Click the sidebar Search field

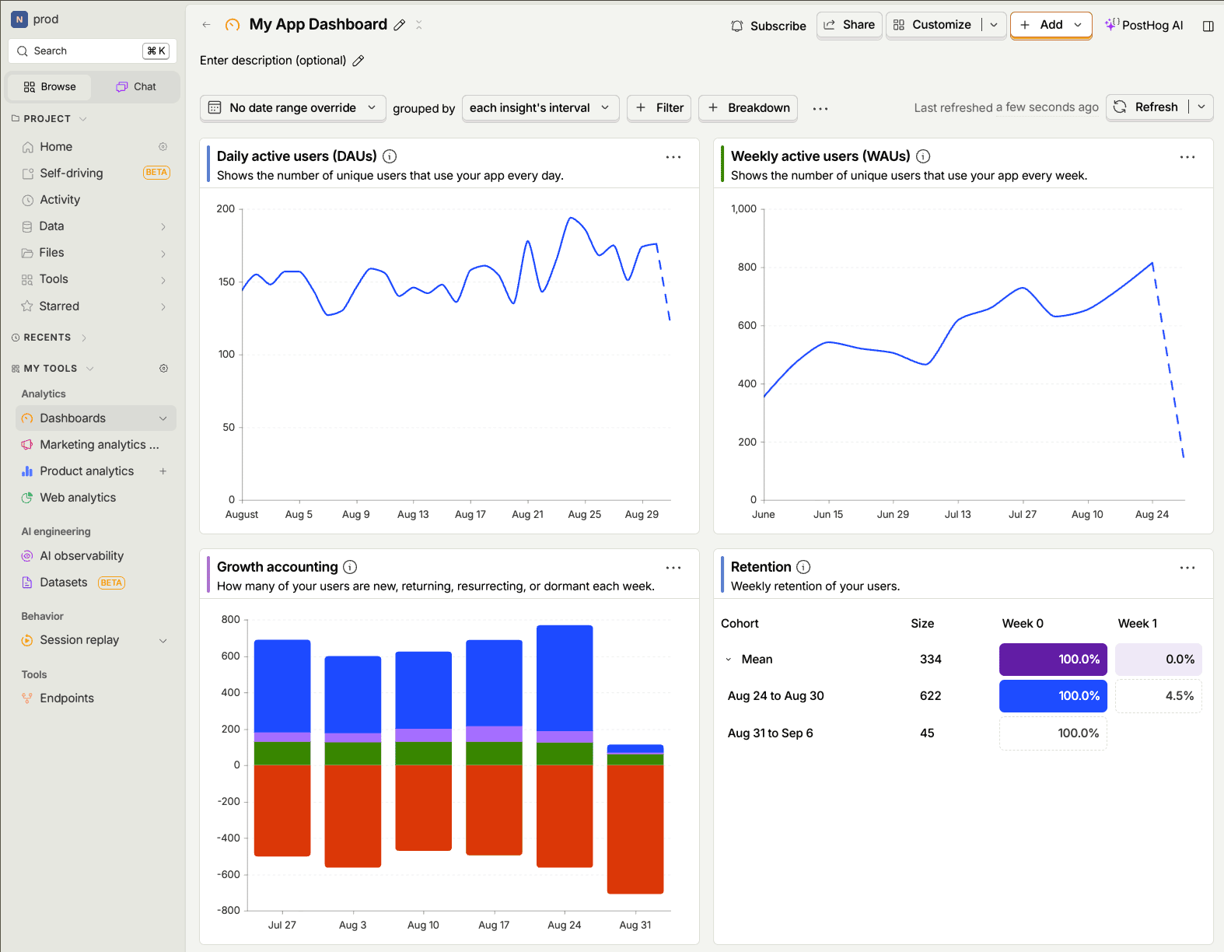click(93, 51)
